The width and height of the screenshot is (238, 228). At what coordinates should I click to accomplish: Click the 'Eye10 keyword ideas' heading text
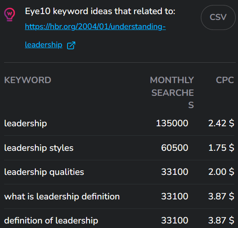100,11
